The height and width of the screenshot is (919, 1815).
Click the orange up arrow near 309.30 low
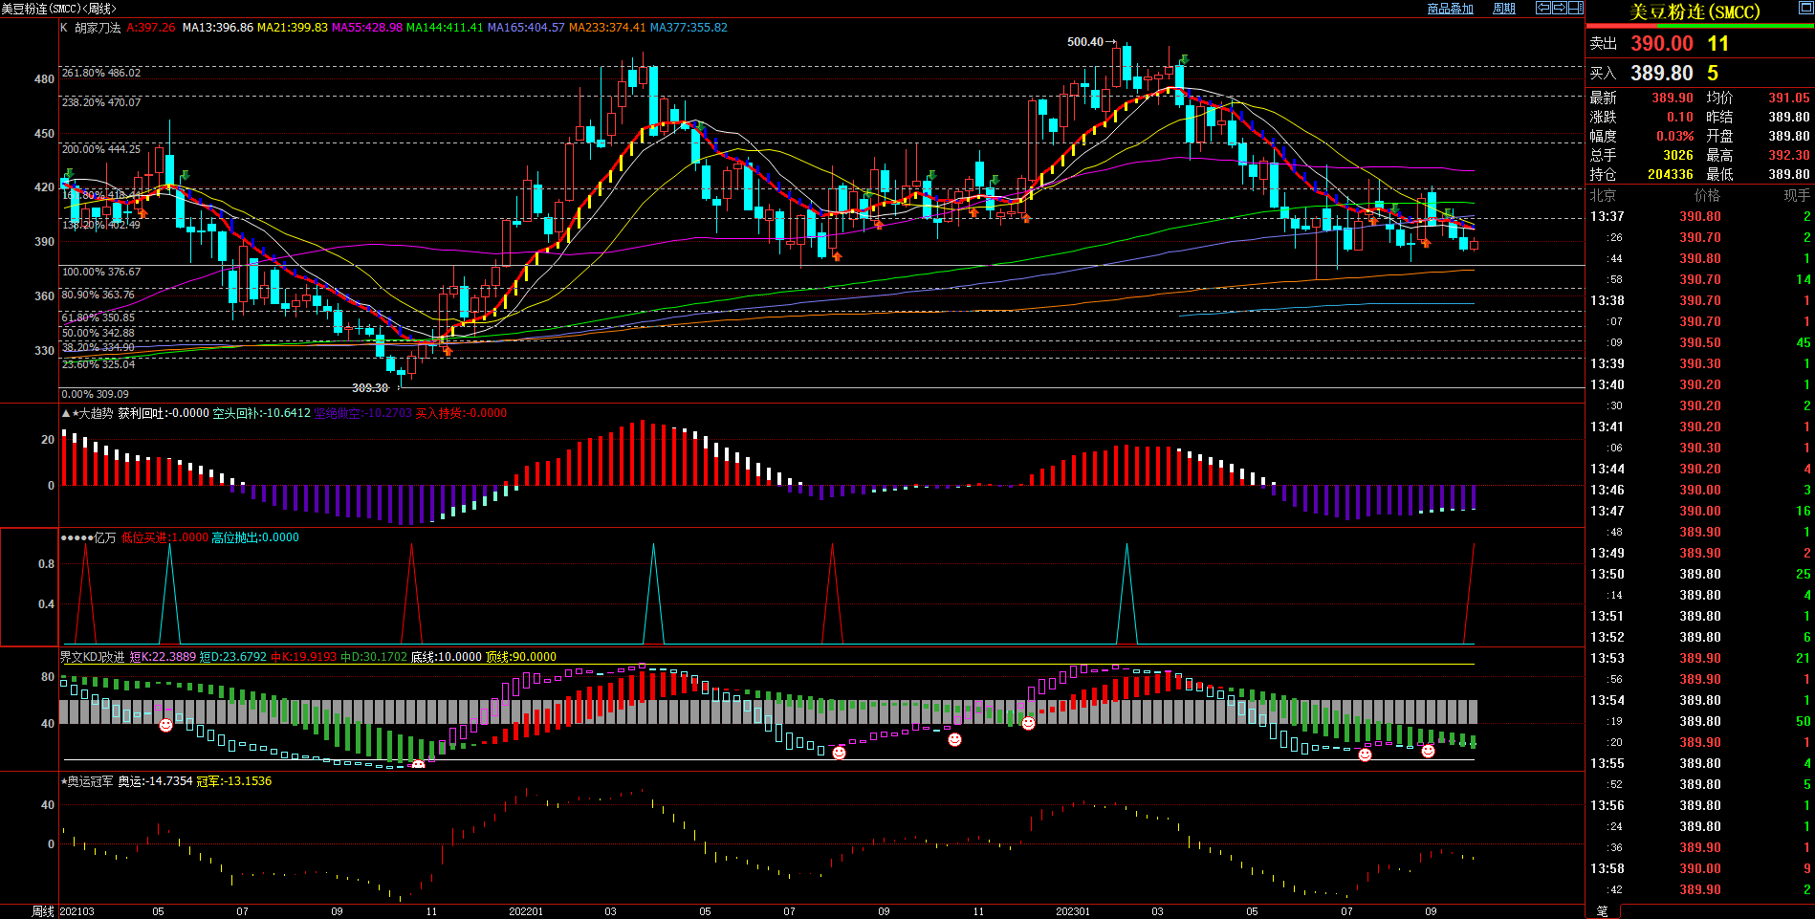447,352
